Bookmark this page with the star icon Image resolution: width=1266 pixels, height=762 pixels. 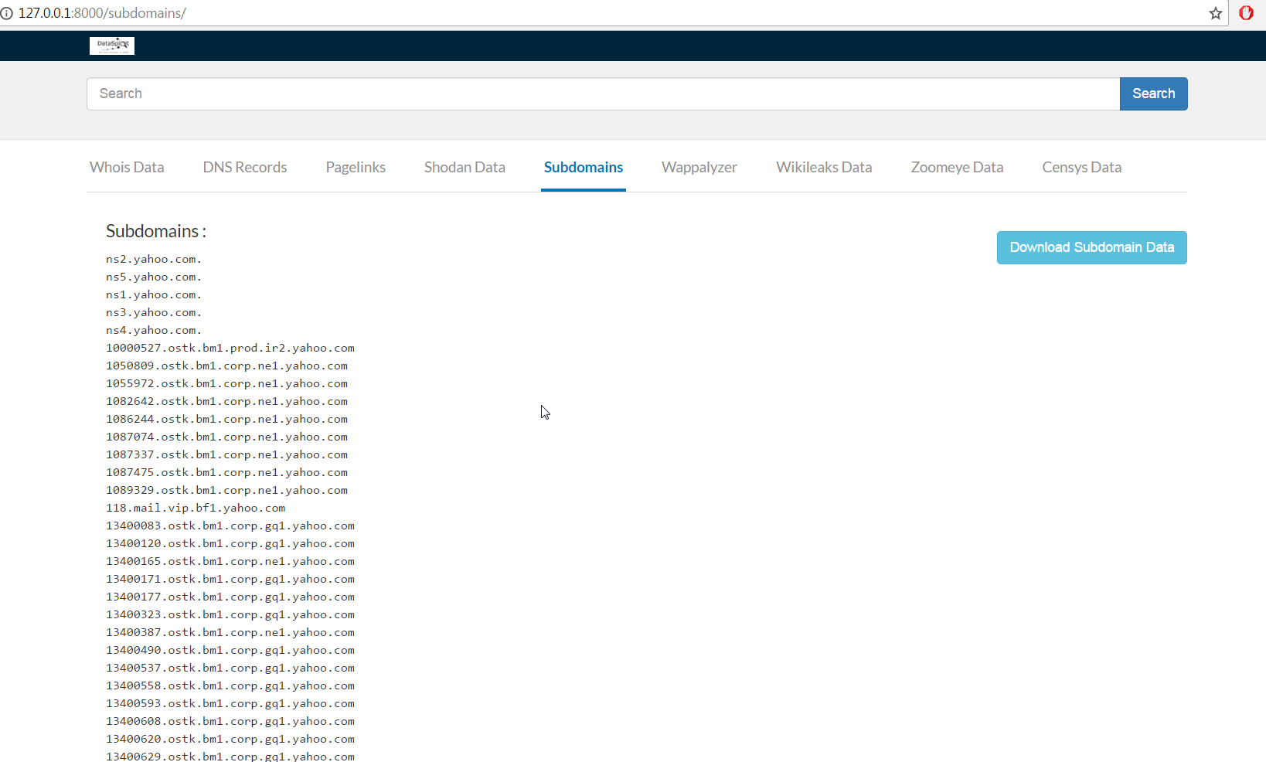[x=1216, y=13]
